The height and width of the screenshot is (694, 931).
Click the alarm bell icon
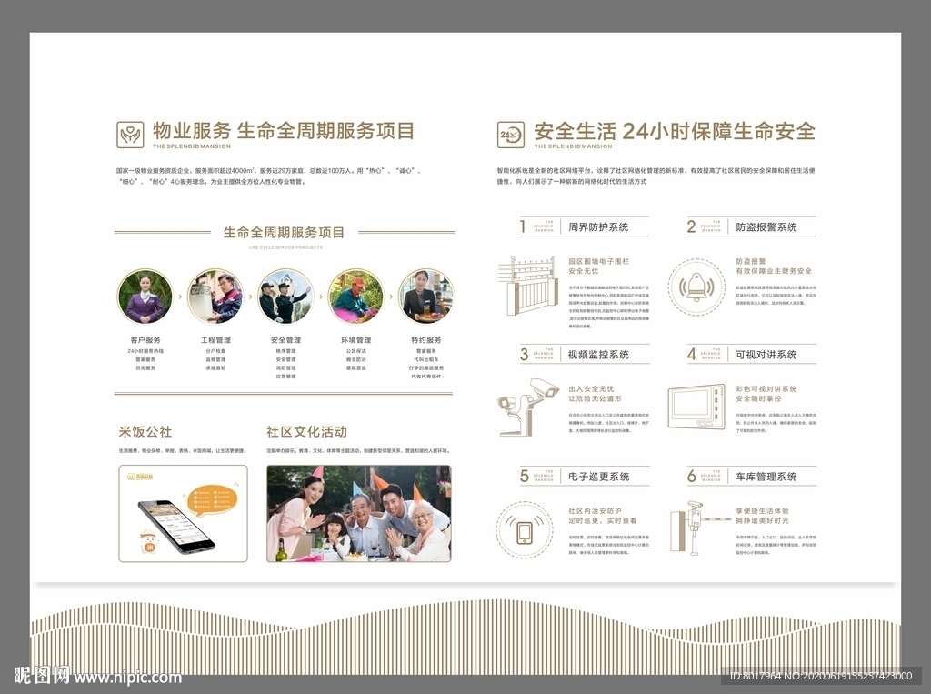click(x=696, y=287)
